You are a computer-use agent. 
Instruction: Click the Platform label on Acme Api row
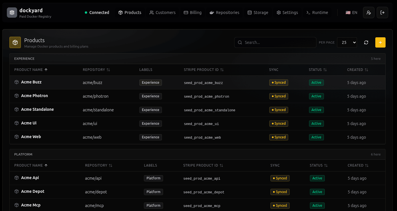153,178
